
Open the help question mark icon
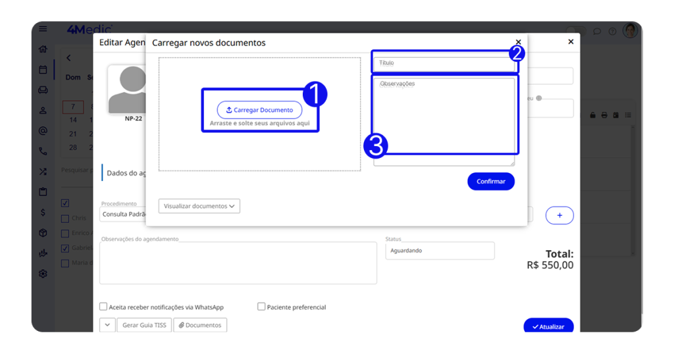tap(612, 31)
